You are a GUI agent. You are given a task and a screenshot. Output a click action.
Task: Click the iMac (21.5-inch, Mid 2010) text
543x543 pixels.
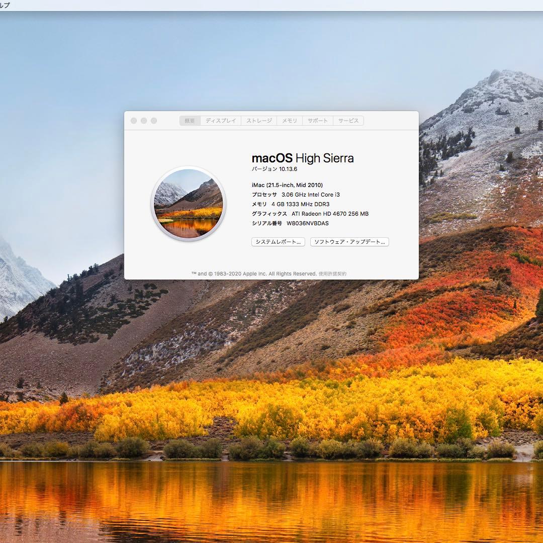[287, 185]
